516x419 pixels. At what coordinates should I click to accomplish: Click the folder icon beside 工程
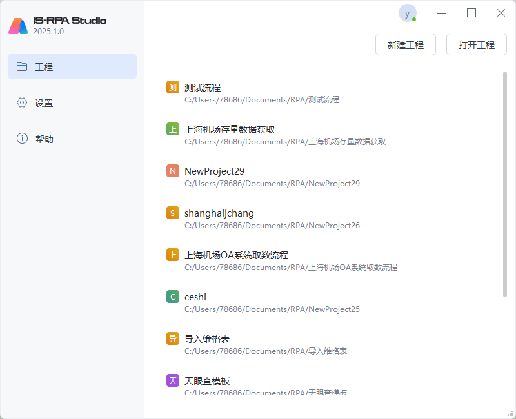click(22, 66)
